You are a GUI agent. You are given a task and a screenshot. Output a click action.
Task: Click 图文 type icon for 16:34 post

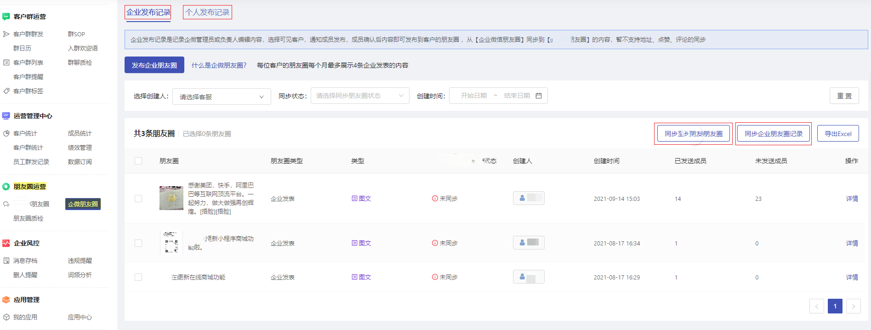[x=354, y=243]
